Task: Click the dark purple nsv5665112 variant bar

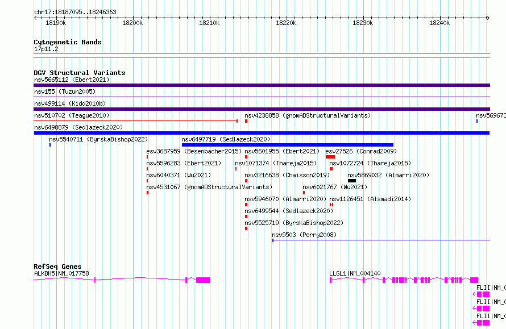Action: pyautogui.click(x=262, y=85)
